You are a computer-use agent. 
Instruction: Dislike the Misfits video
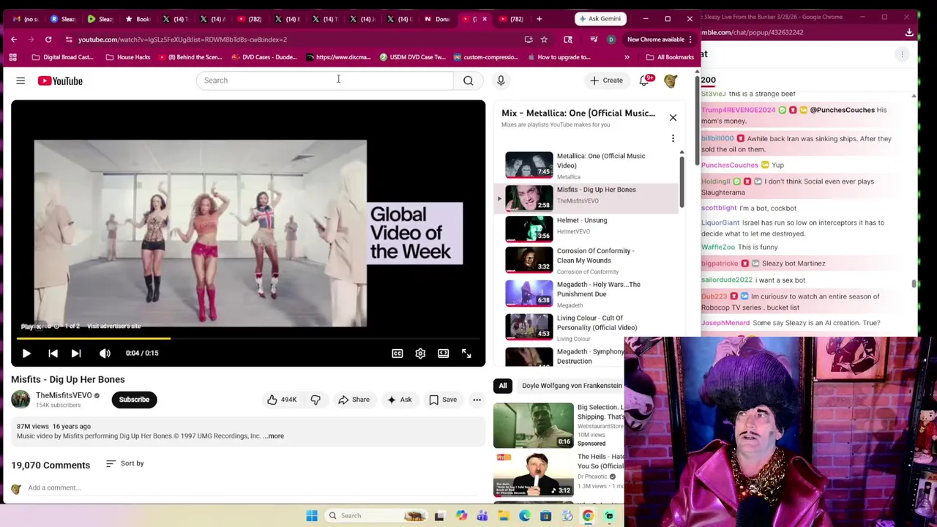point(316,400)
